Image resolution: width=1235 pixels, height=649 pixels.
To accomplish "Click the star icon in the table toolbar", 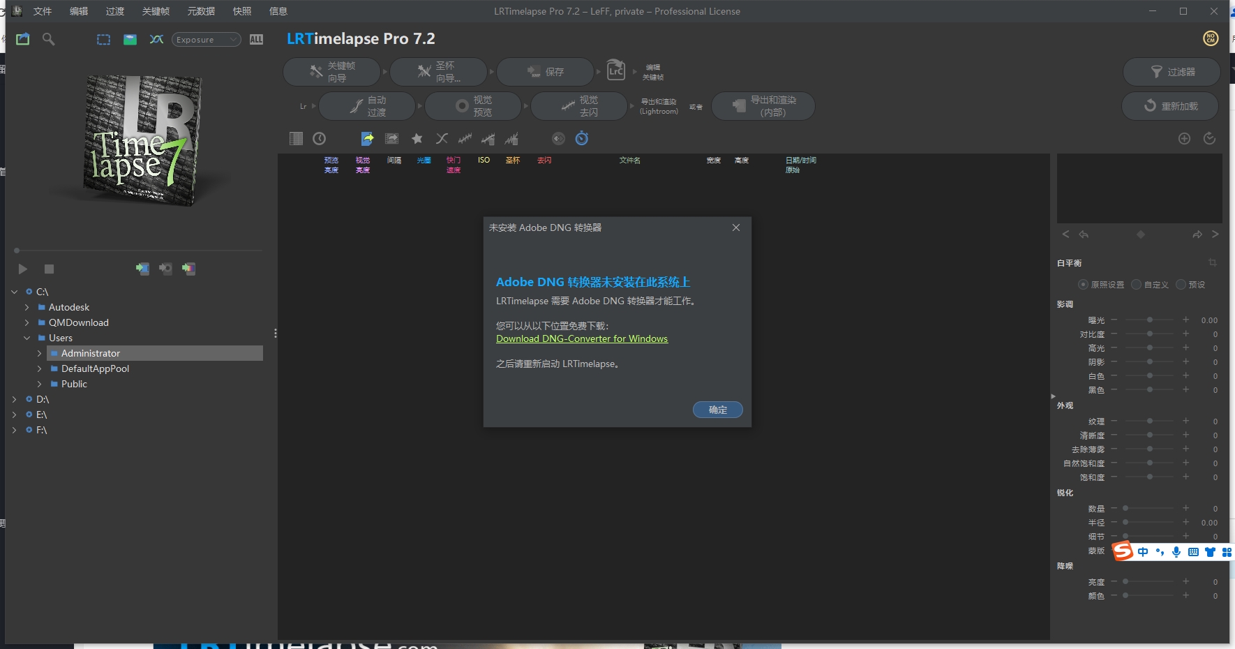I will [417, 139].
